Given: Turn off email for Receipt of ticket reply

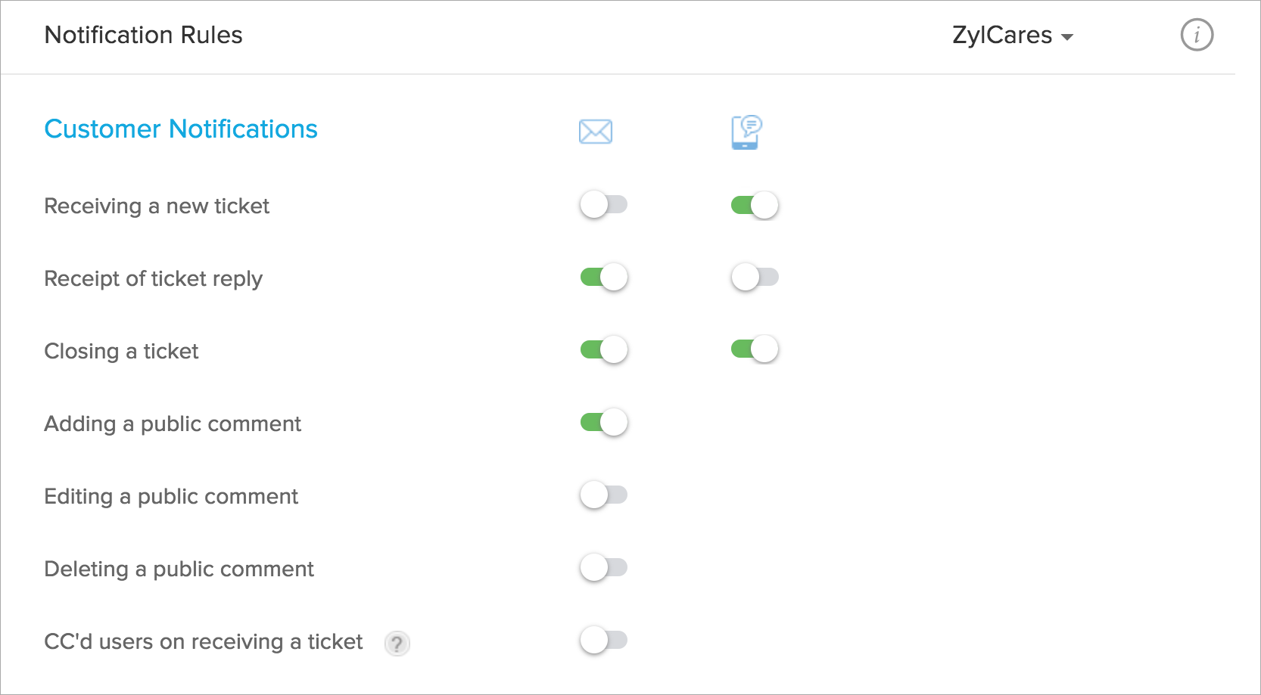Looking at the screenshot, I should (x=603, y=278).
